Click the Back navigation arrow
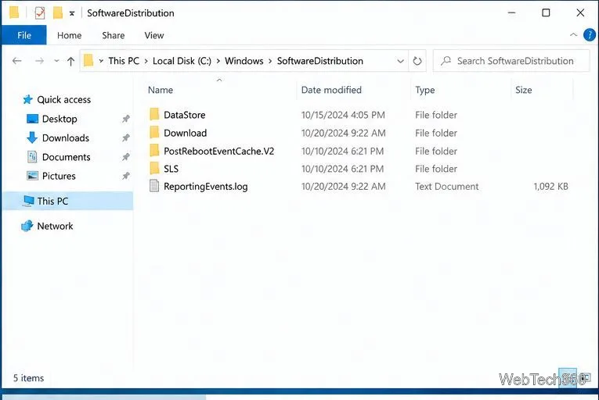Viewport: 599px width, 400px height. (16, 61)
